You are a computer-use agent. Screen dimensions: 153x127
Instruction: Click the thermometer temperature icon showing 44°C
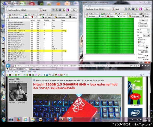coord(41,10)
